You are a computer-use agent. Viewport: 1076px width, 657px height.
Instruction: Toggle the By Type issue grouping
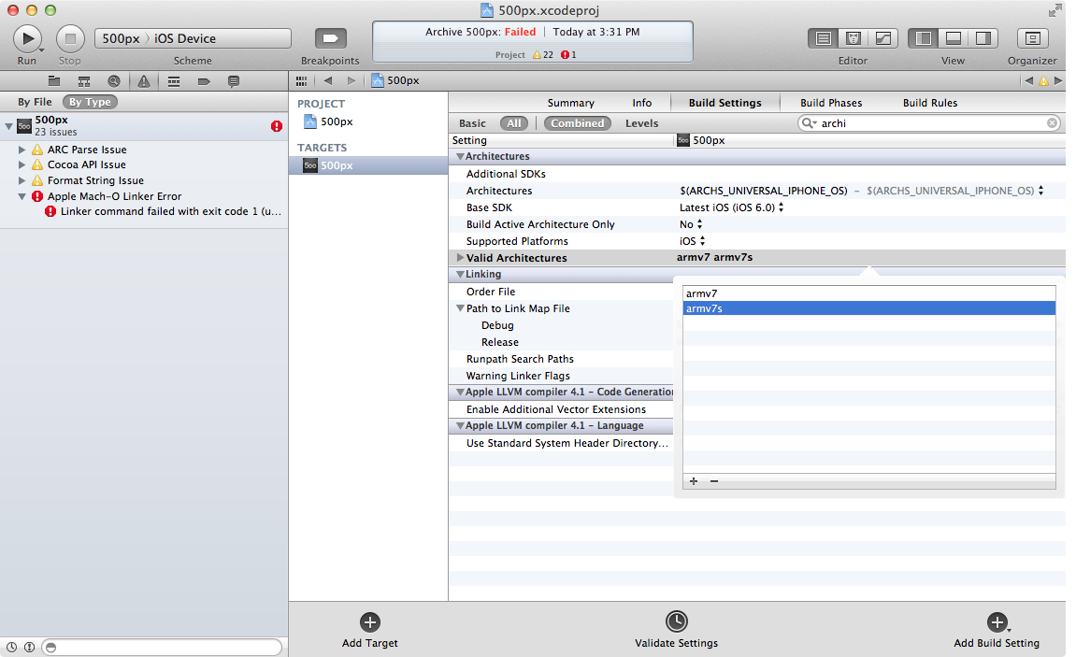click(x=90, y=102)
